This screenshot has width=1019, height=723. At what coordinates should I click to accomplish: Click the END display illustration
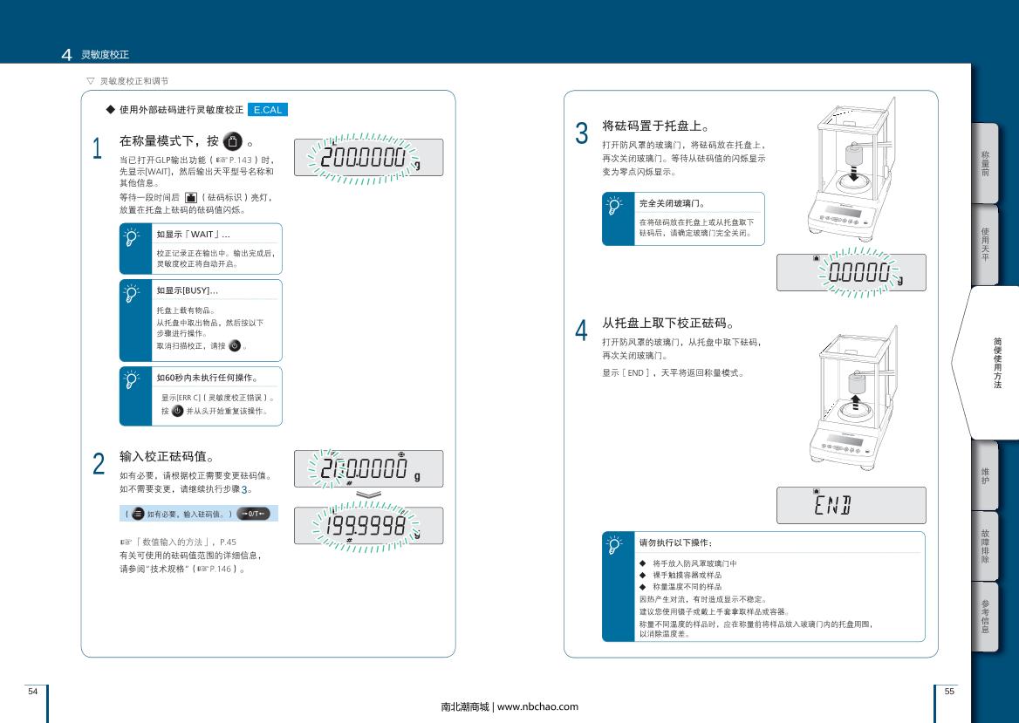pos(851,505)
